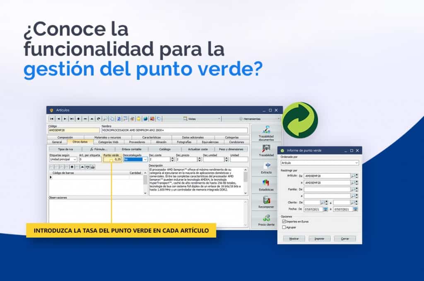Click the Mostrar button

pos(294,239)
